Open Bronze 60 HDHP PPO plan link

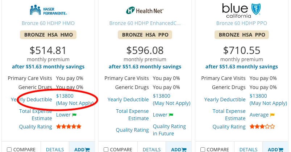[x=241, y=23]
